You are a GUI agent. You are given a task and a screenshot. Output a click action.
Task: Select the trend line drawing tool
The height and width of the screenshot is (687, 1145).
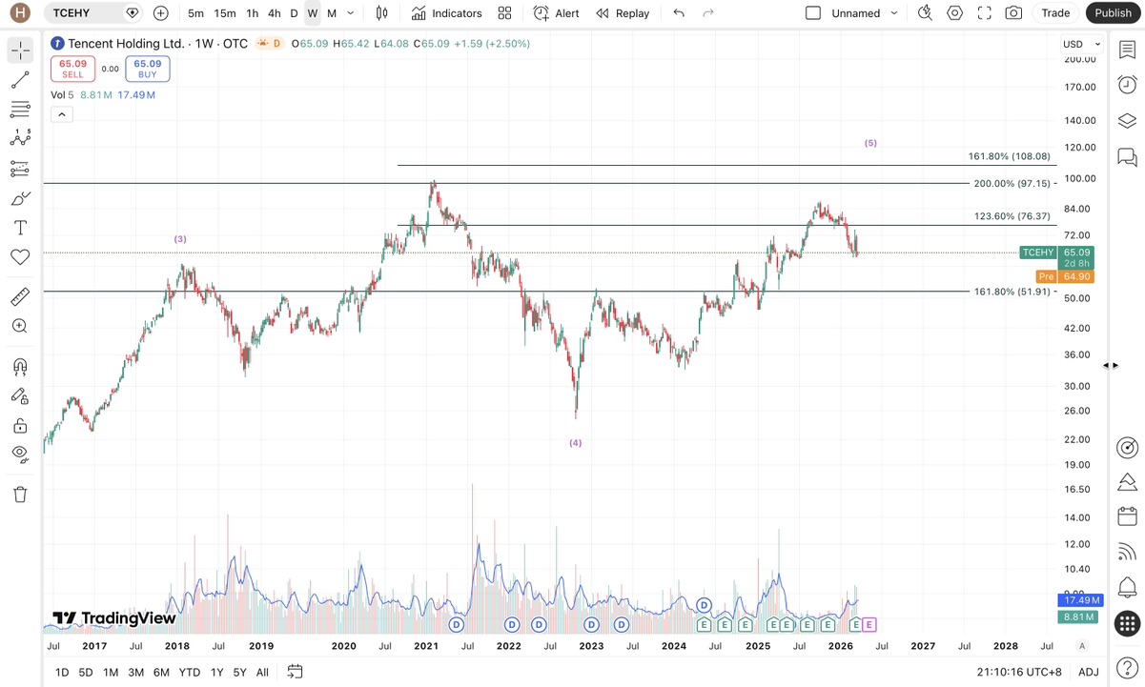(20, 80)
